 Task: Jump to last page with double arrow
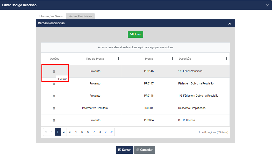[112, 132]
